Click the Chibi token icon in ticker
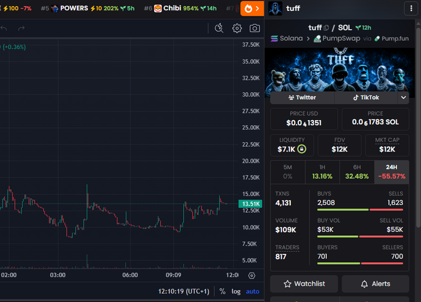The width and height of the screenshot is (421, 302). [158, 9]
